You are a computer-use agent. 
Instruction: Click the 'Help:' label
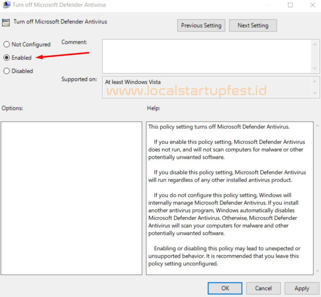154,108
